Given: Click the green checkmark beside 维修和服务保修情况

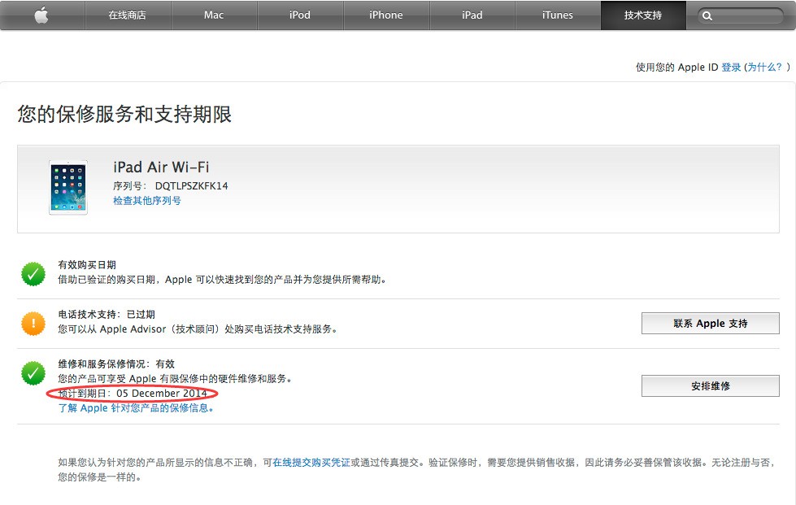Looking at the screenshot, I should click(x=33, y=372).
